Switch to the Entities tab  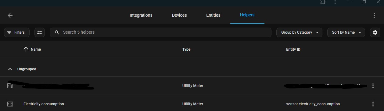(213, 15)
